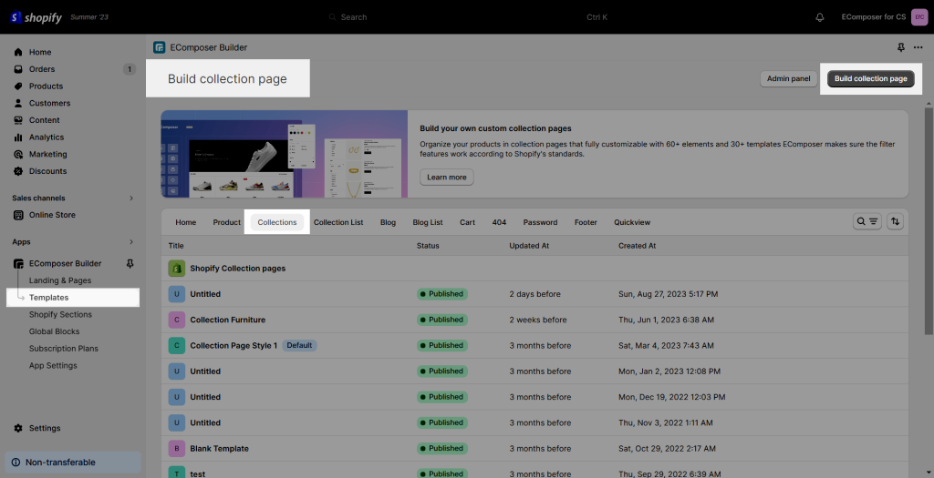Click the "2 days before" updated cell
934x478 pixels.
(x=534, y=294)
